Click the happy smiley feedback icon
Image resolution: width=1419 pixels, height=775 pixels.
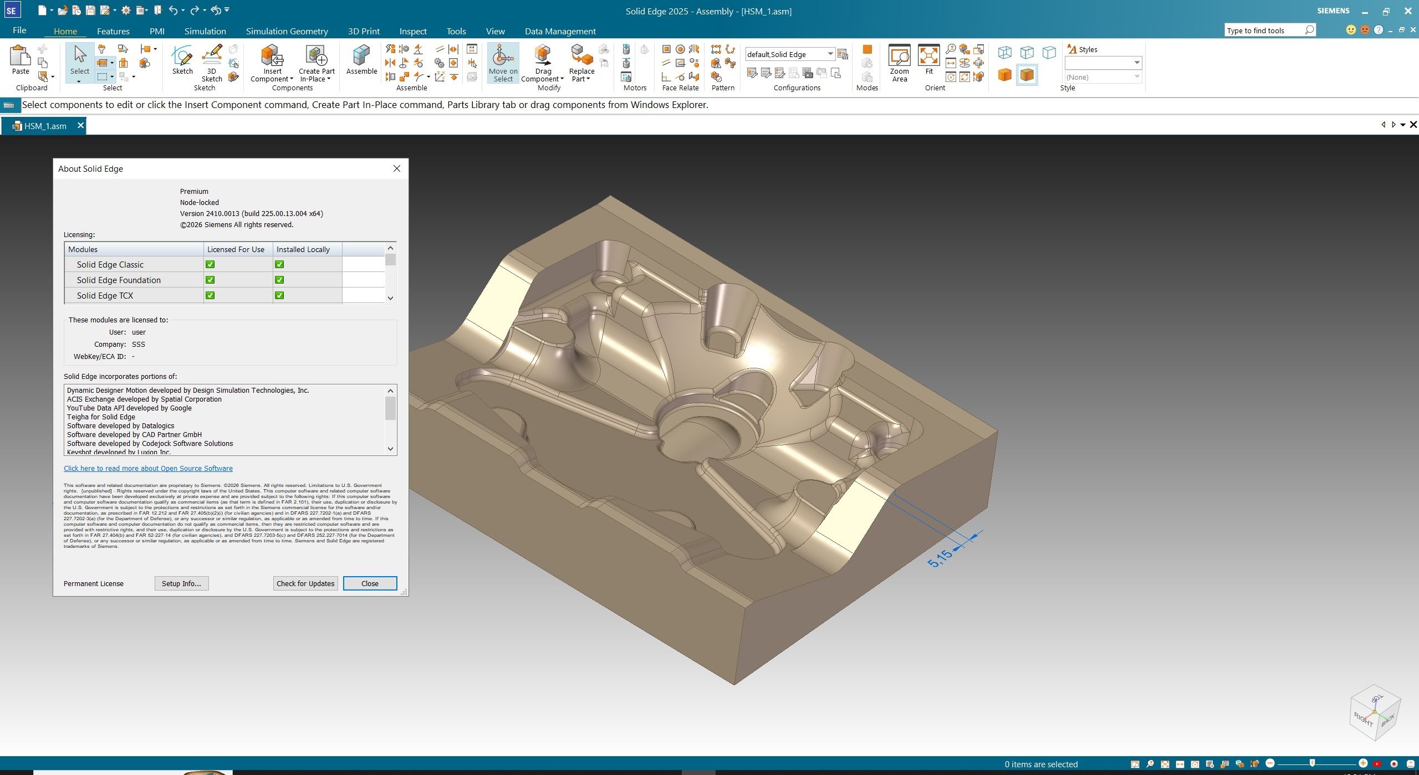(x=1351, y=30)
